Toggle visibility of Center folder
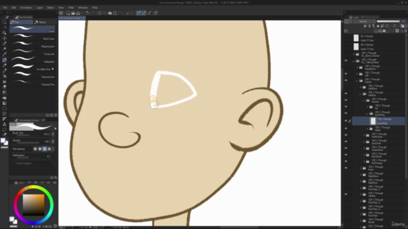This screenshot has width=408, height=229. click(346, 81)
